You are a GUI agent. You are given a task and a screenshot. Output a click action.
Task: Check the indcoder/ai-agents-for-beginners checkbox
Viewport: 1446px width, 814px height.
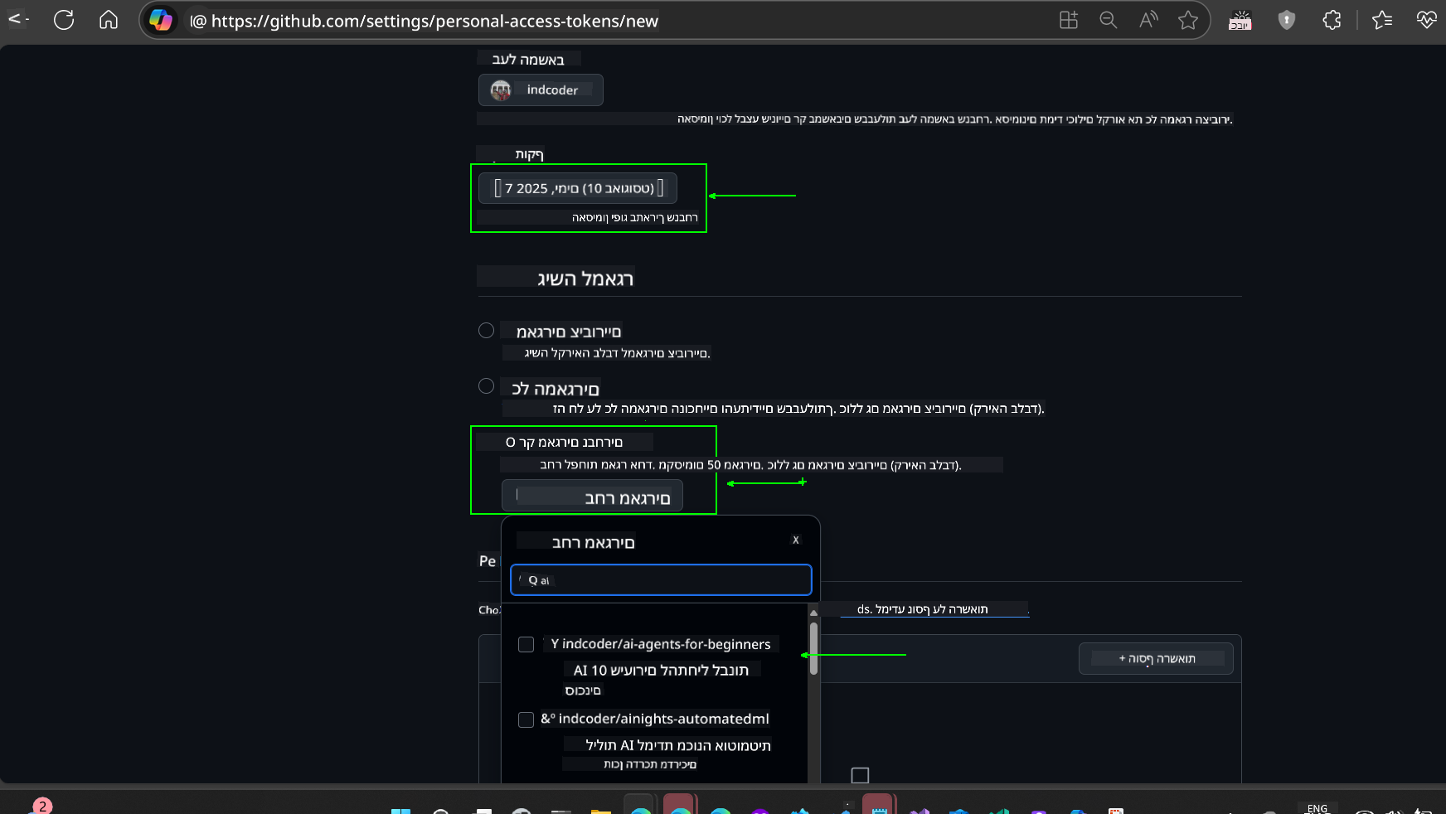pos(526,644)
